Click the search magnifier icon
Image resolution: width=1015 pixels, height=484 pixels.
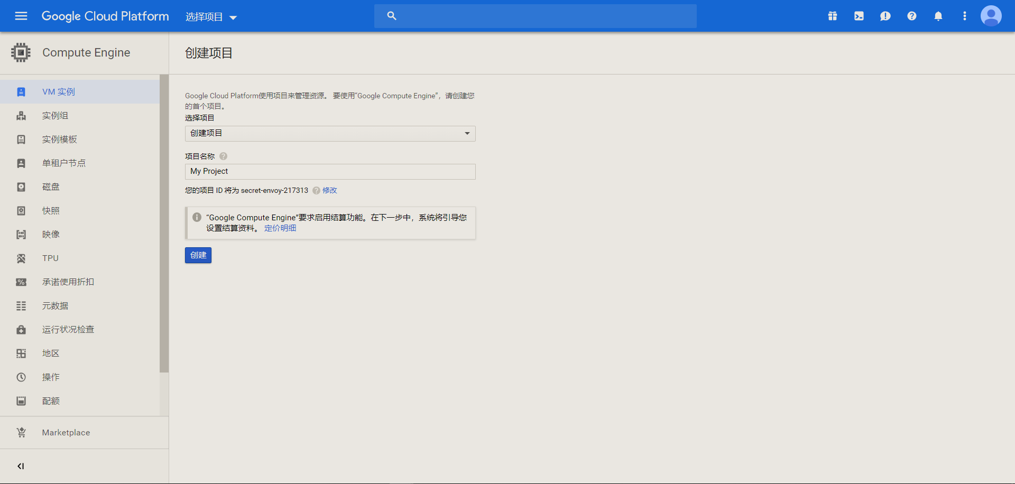coord(392,16)
